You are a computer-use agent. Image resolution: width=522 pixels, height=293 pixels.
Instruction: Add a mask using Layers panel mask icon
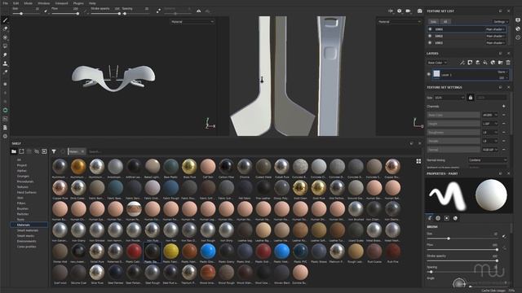click(470, 63)
